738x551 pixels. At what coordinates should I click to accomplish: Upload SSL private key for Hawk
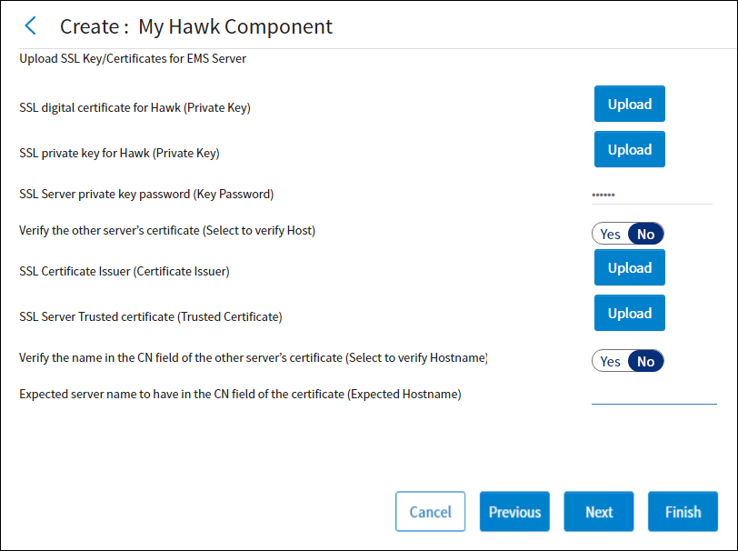coord(629,150)
